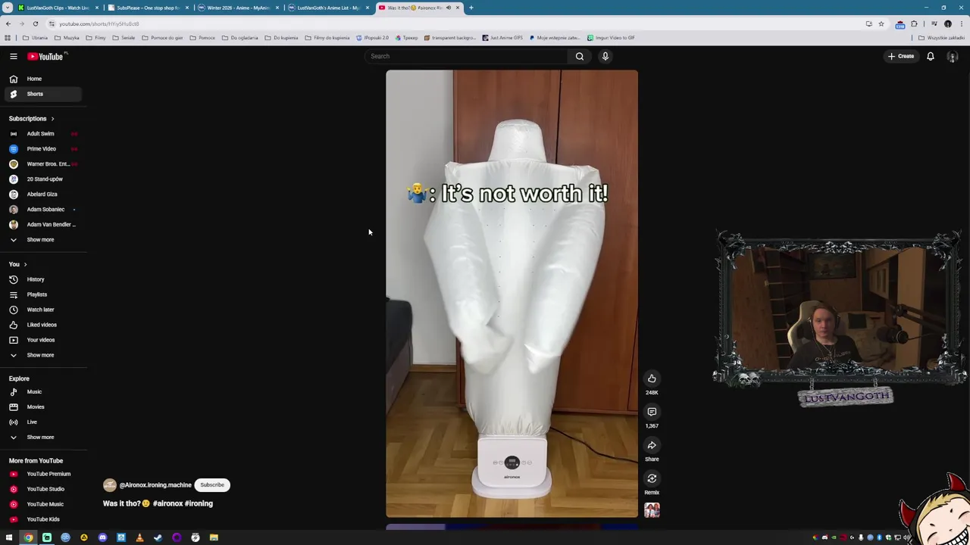The height and width of the screenshot is (545, 970).
Task: Open Watch later list
Action: tap(43, 310)
